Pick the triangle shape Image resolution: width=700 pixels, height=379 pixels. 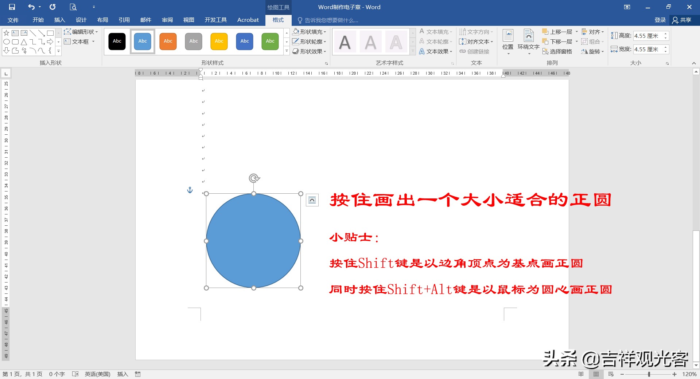pos(24,42)
